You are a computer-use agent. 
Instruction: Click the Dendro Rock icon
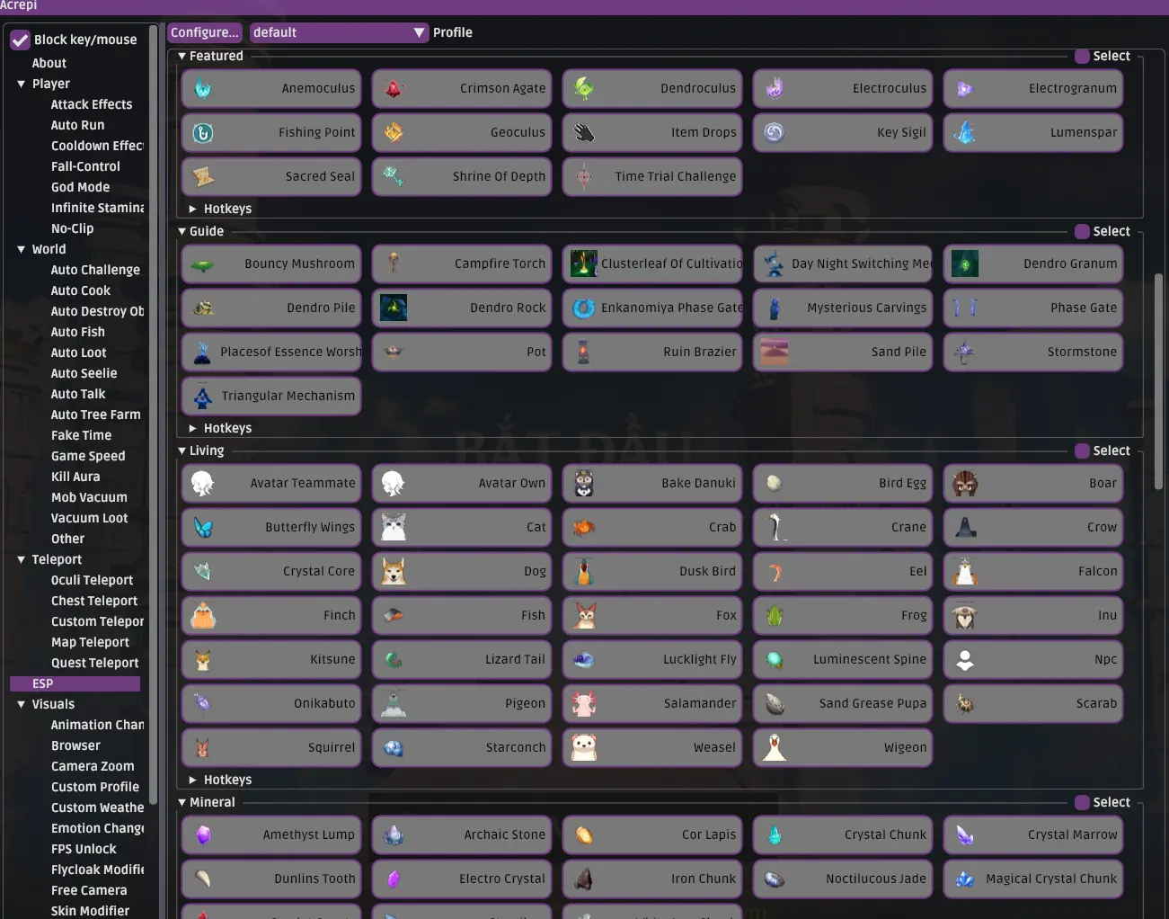(394, 308)
